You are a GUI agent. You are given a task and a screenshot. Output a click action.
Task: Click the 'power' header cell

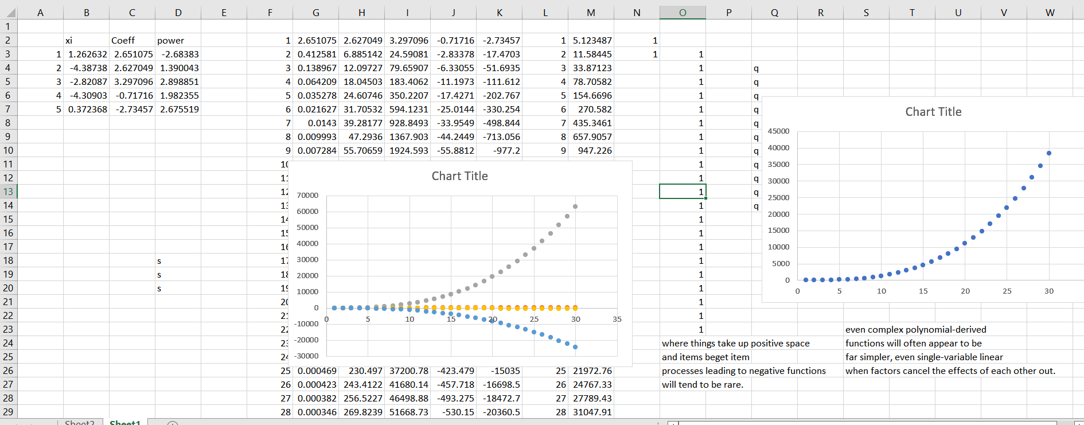178,40
